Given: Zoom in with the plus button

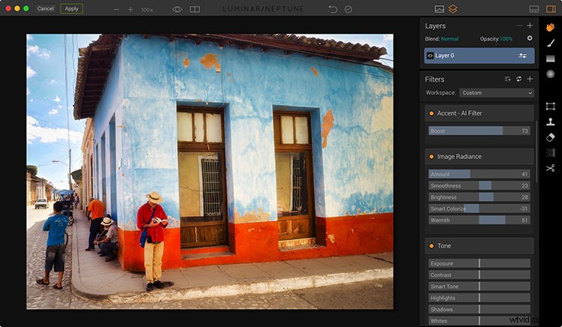Looking at the screenshot, I should pyautogui.click(x=130, y=10).
